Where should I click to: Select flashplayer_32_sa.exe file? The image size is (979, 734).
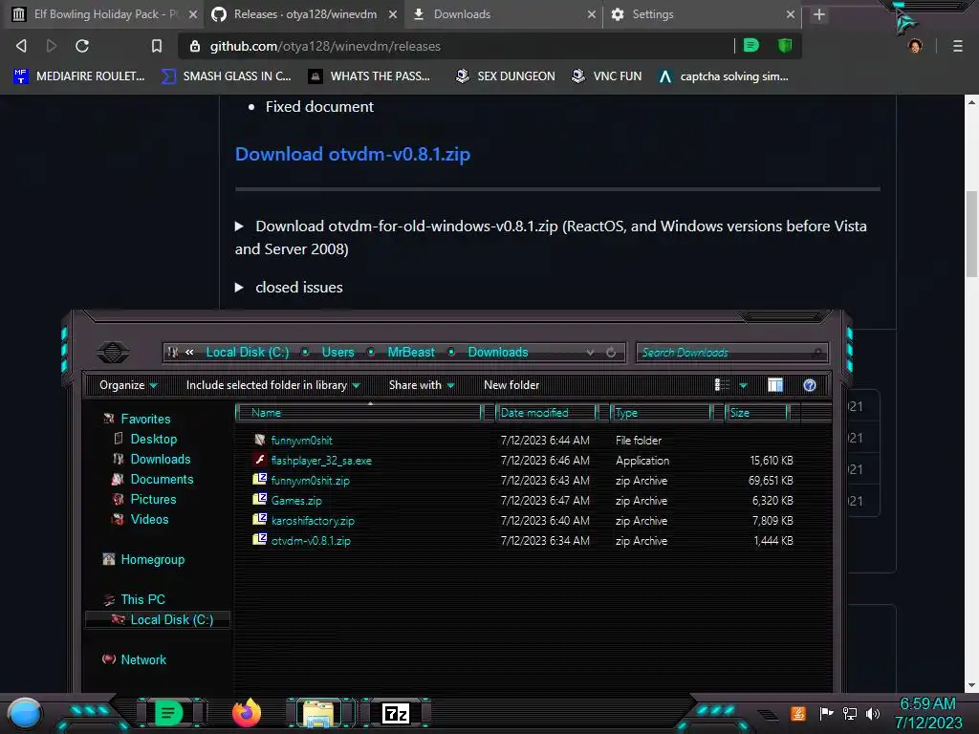[x=321, y=461]
